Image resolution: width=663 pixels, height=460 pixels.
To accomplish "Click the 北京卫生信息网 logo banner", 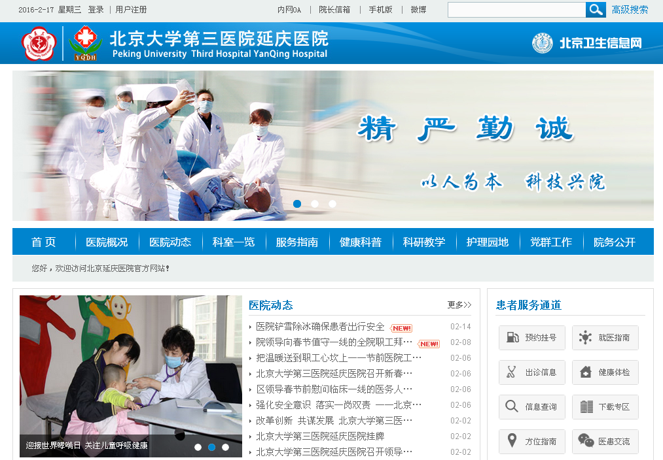I will pos(587,44).
